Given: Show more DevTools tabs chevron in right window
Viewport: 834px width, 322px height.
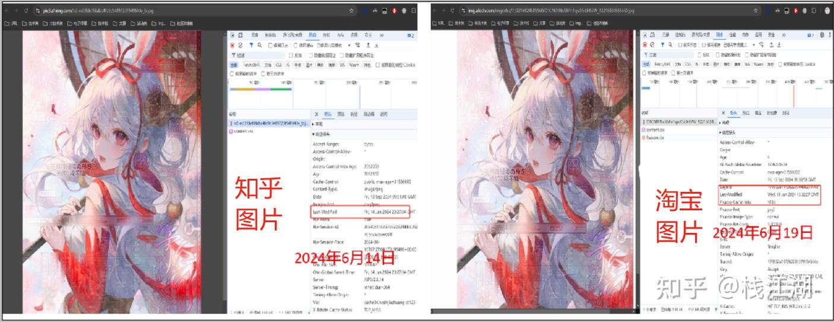Looking at the screenshot, I should tap(784, 35).
